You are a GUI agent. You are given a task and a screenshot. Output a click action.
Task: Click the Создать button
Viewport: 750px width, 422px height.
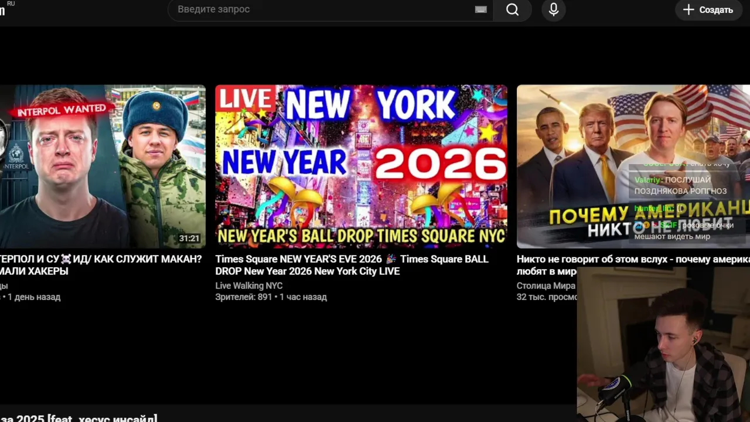(x=708, y=9)
